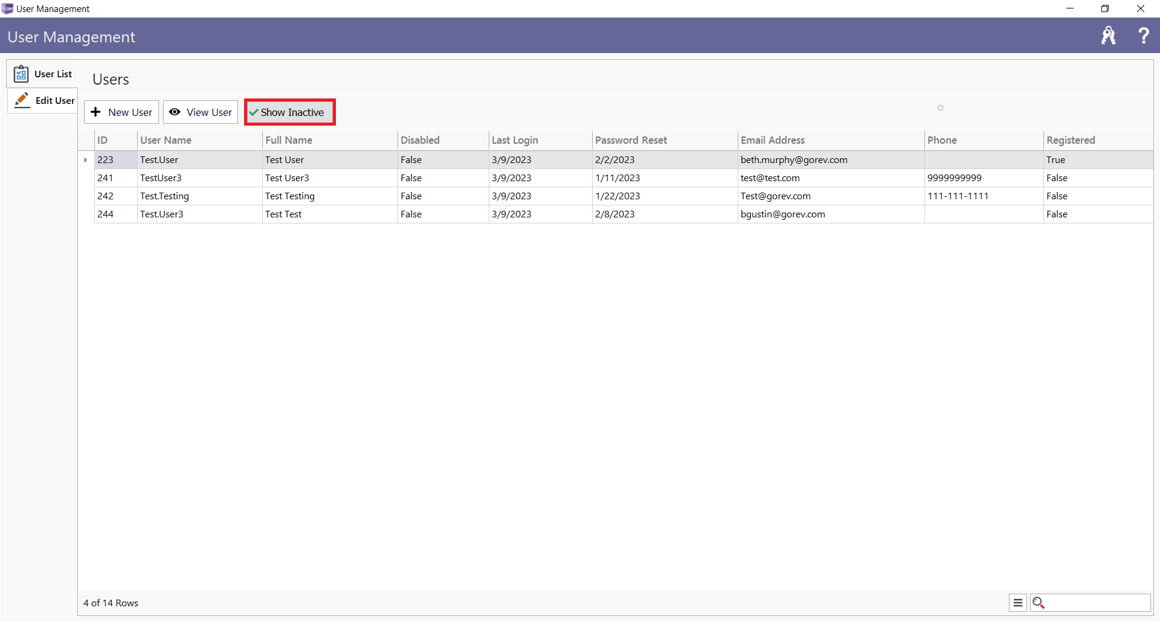Sort by the Email Address column header
This screenshot has width=1160, height=622.
point(831,140)
